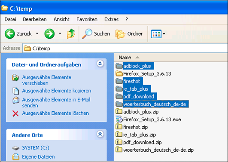Image resolution: width=228 pixels, height=162 pixels.
Task: Toggle the Ordner folder pane
Action: click(x=129, y=34)
